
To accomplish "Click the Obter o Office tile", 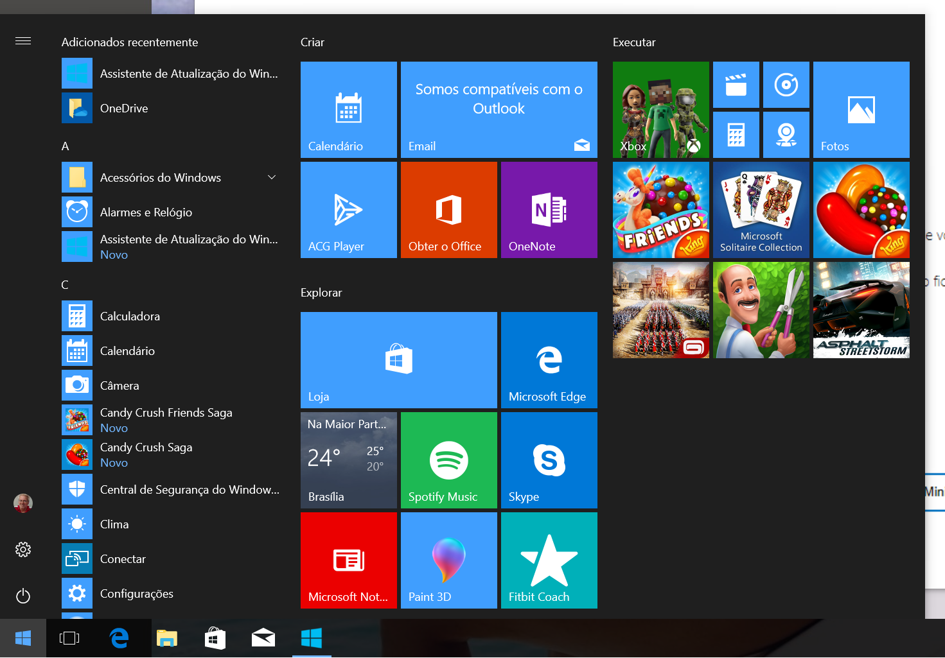I will pos(448,210).
